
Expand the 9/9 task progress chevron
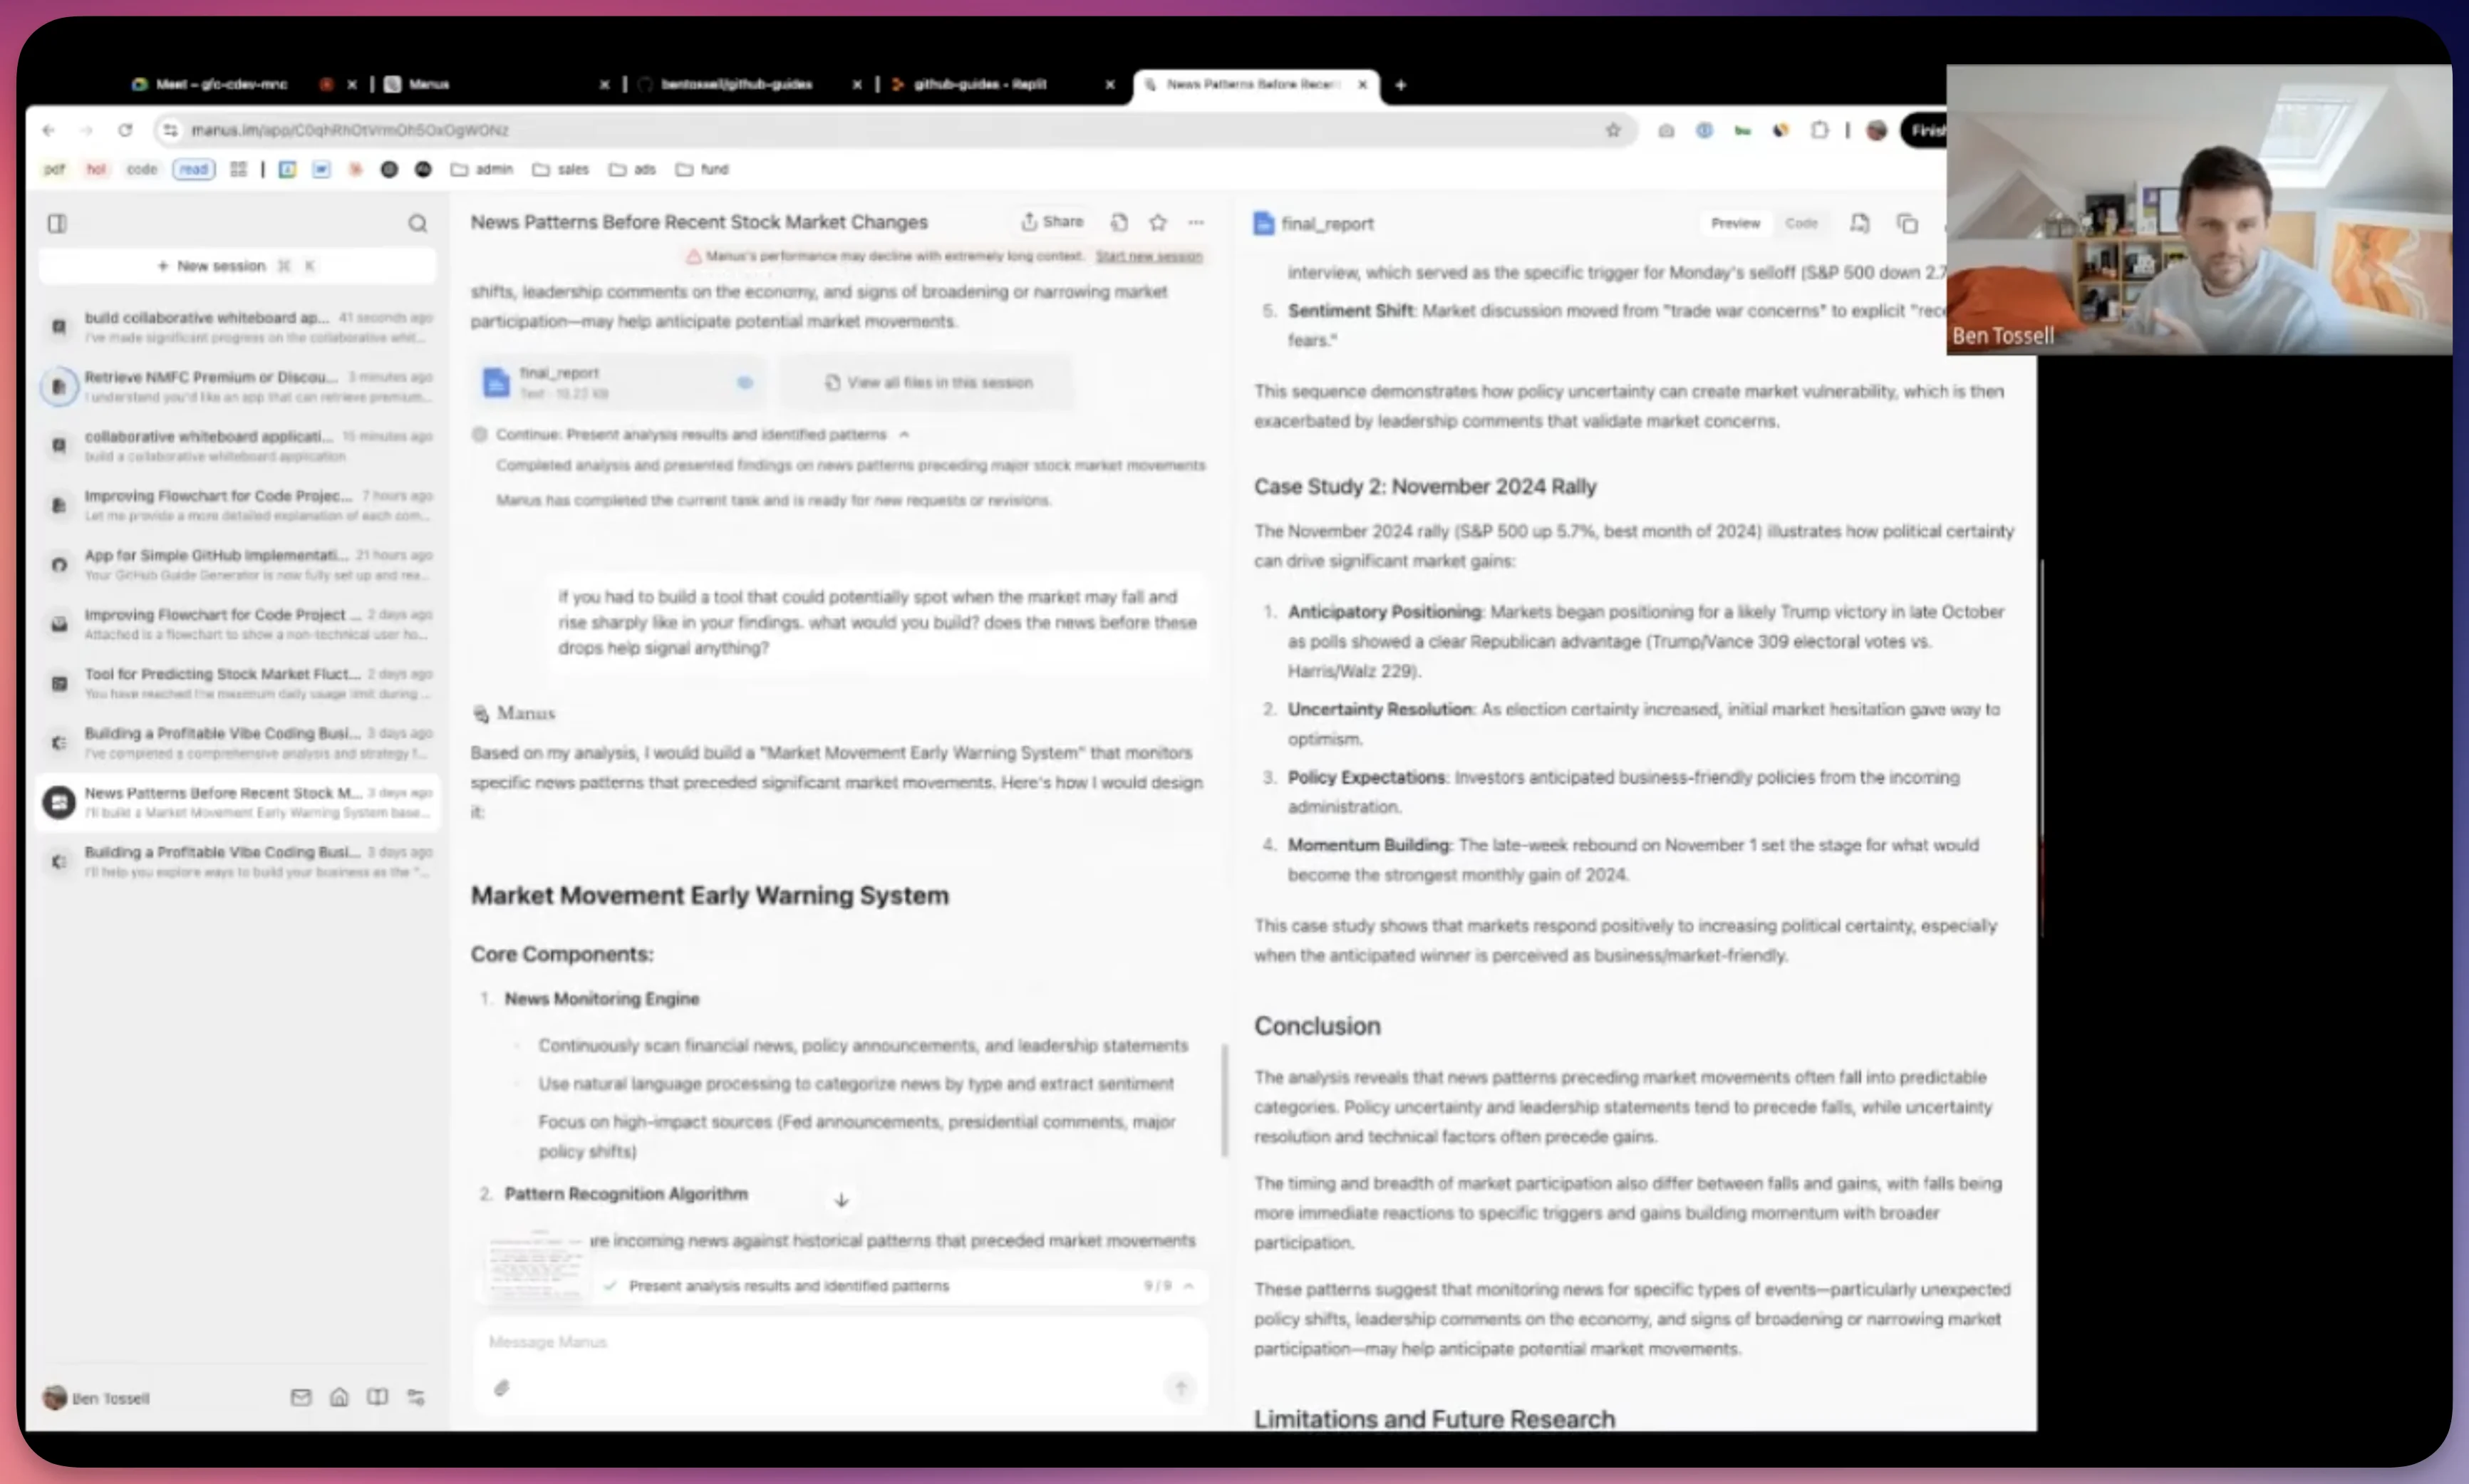tap(1188, 1286)
